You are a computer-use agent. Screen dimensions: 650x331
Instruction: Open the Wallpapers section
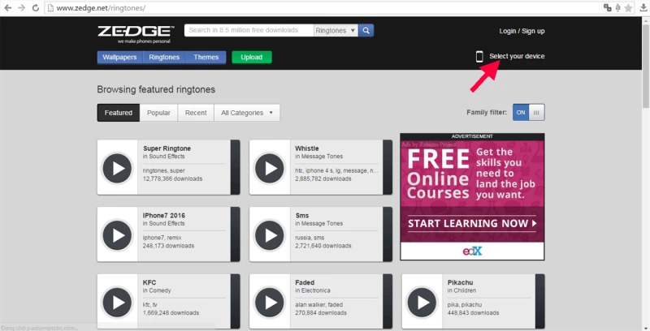119,58
